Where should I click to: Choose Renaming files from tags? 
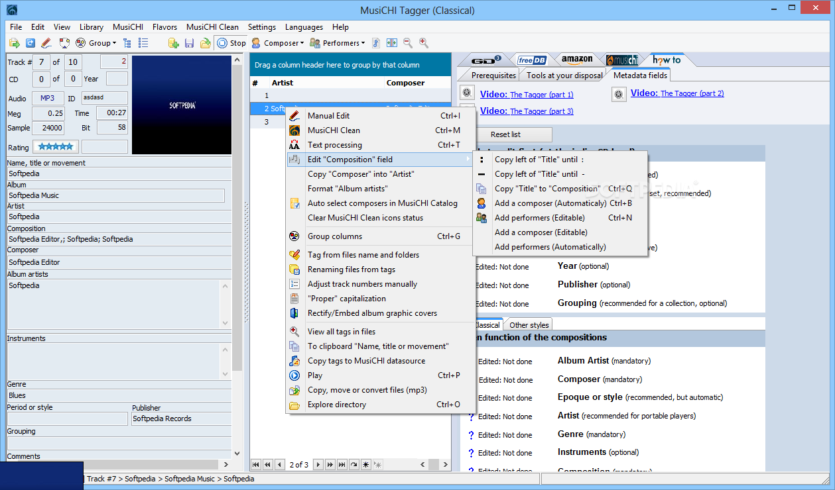point(381,269)
